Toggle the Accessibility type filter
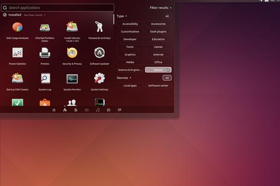This screenshot has height=186, width=280. (130, 24)
